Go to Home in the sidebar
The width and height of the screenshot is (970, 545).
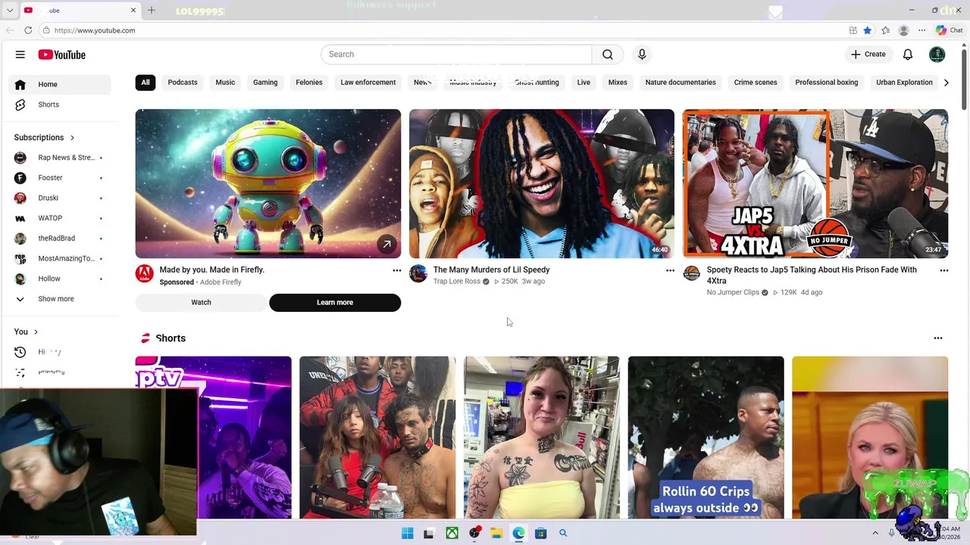tap(59, 84)
